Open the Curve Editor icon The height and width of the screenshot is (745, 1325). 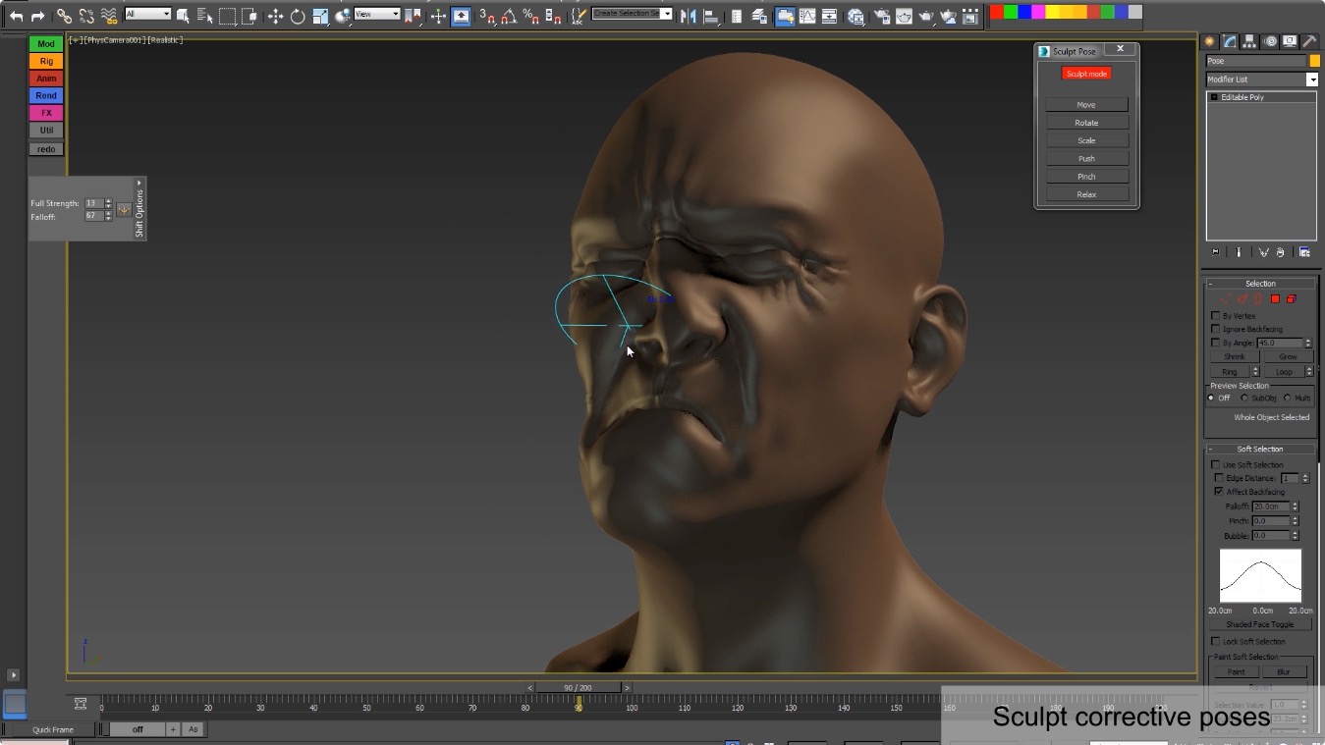point(807,16)
